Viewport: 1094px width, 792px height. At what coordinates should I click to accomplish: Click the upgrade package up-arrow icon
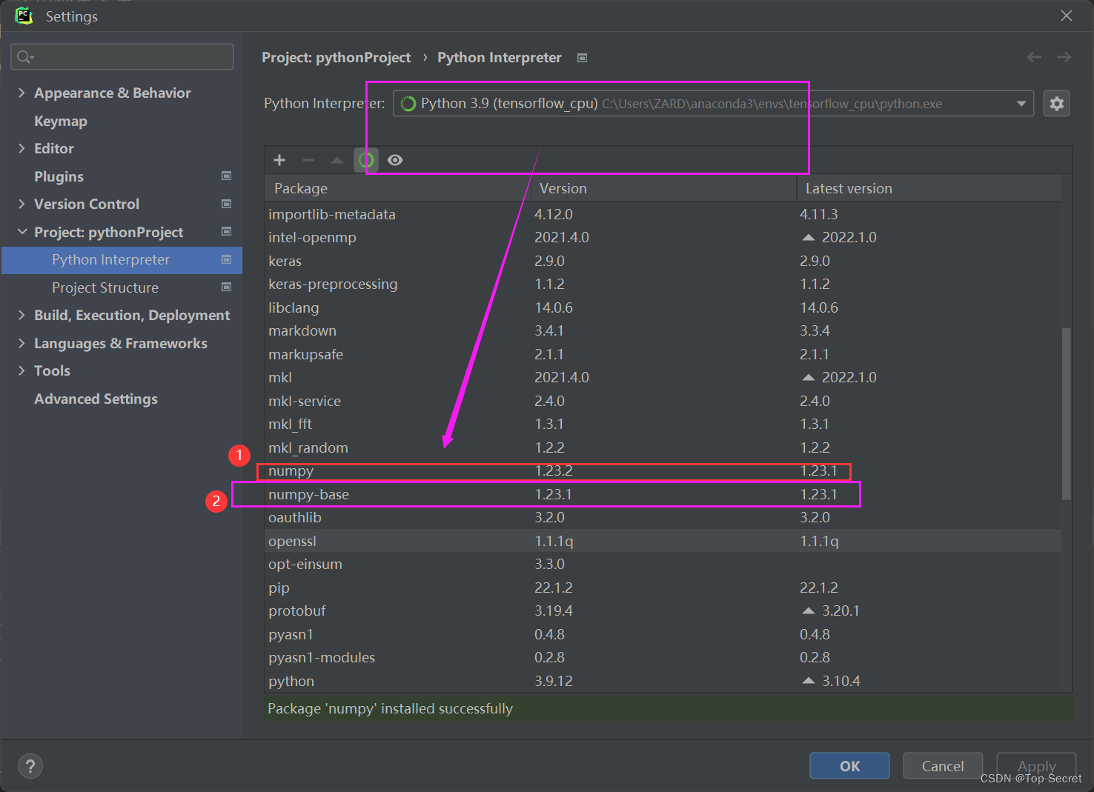tap(337, 160)
